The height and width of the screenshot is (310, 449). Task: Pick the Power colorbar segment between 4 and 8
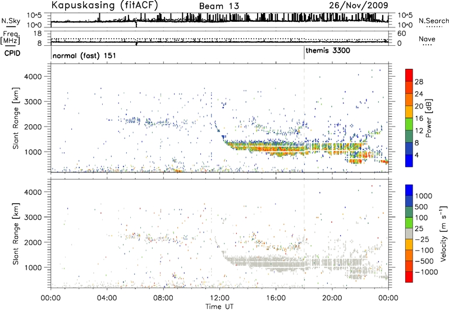coord(409,149)
